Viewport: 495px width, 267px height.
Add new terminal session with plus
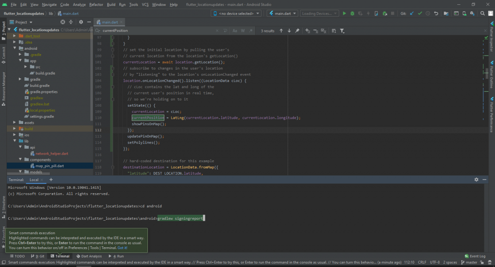51,179
